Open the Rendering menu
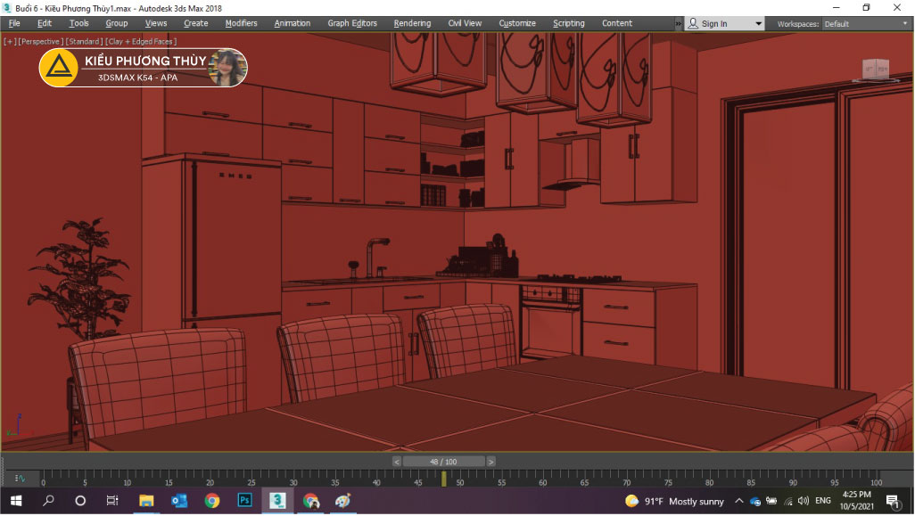Screen dimensions: 915x516 412,23
